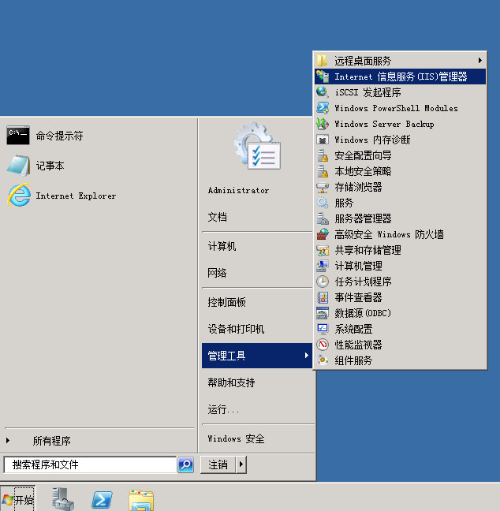500x511 pixels.
Task: Click the 计算机管理 icon
Action: point(323,266)
